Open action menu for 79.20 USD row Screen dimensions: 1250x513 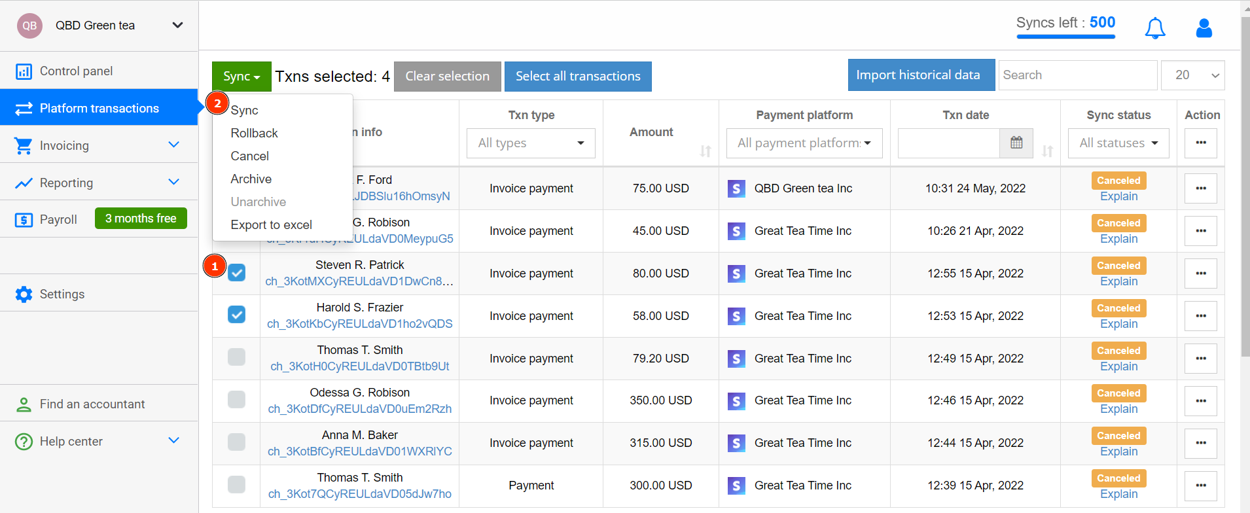1201,359
